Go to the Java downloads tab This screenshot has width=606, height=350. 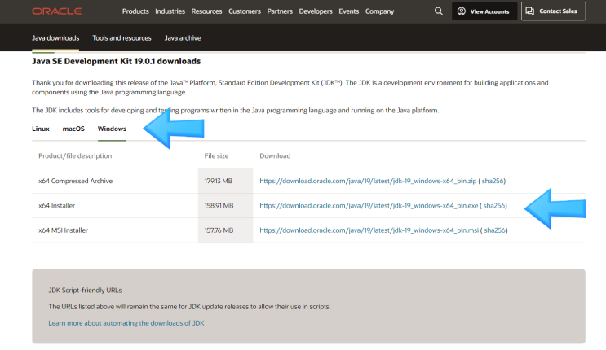(55, 37)
